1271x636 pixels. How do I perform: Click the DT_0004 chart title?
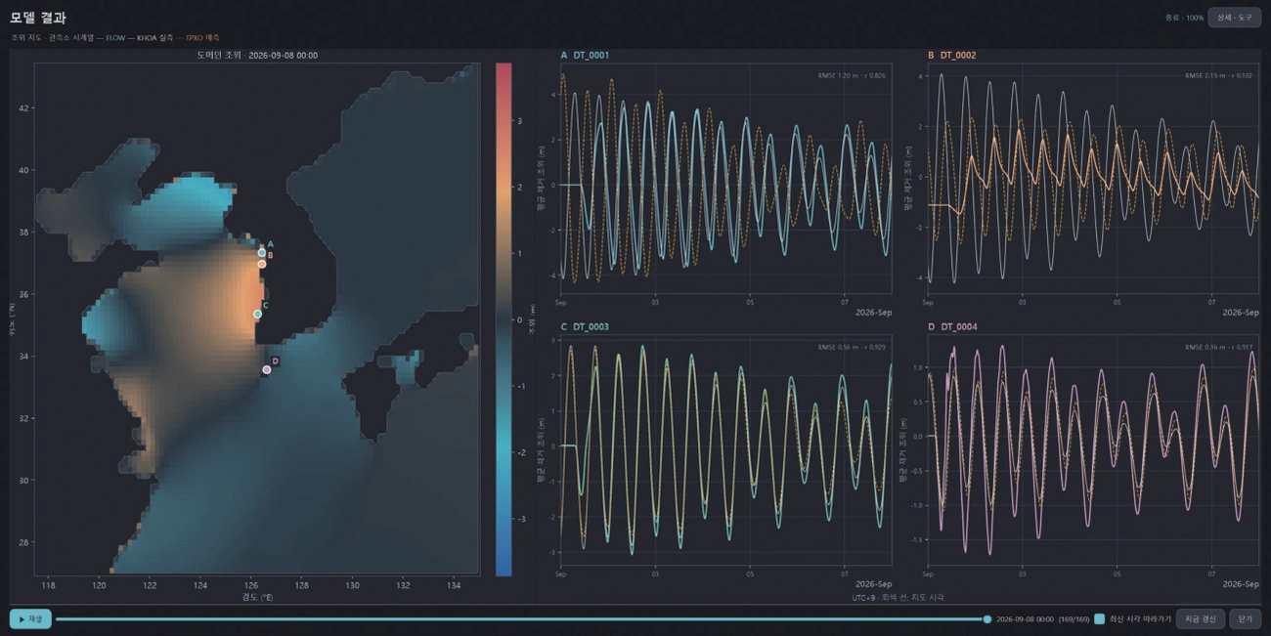coord(958,326)
